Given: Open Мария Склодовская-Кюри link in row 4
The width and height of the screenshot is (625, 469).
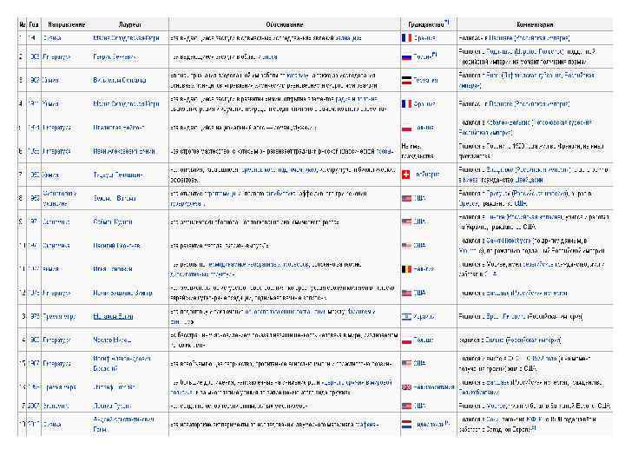Looking at the screenshot, I should (x=126, y=103).
